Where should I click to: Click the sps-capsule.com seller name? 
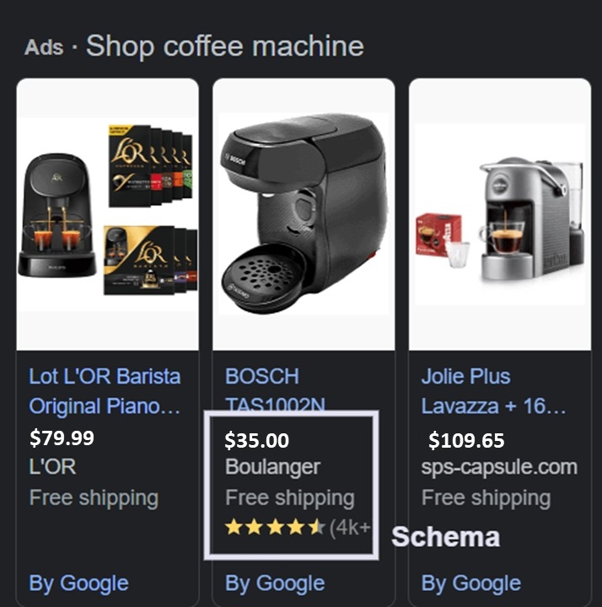[499, 467]
